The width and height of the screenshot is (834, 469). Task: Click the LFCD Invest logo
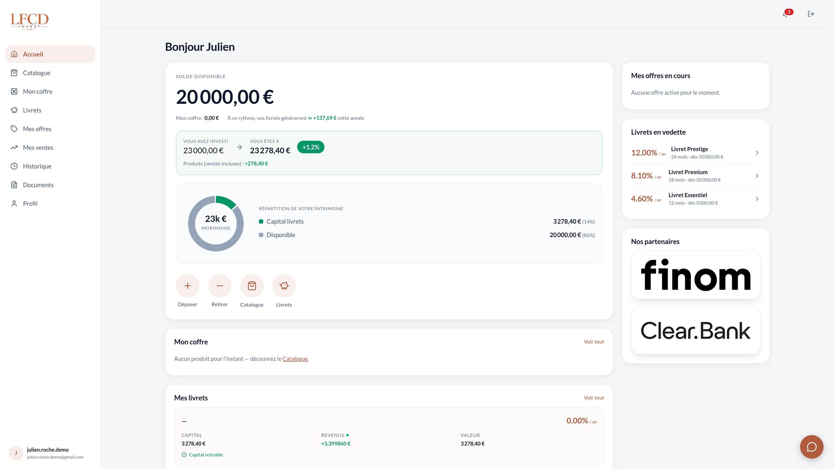coord(30,21)
